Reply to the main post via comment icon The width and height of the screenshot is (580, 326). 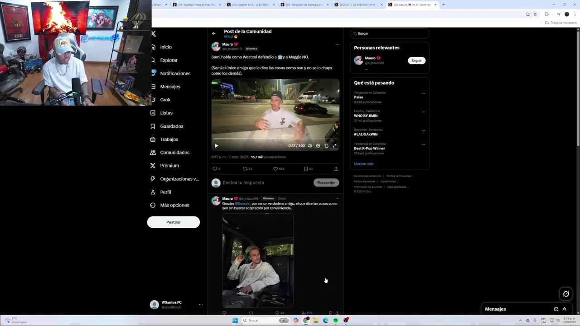[215, 169]
